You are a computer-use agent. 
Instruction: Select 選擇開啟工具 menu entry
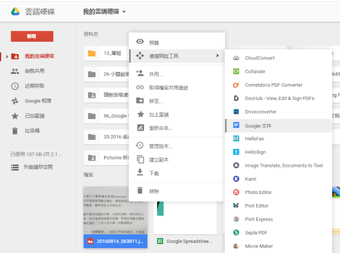coord(177,56)
